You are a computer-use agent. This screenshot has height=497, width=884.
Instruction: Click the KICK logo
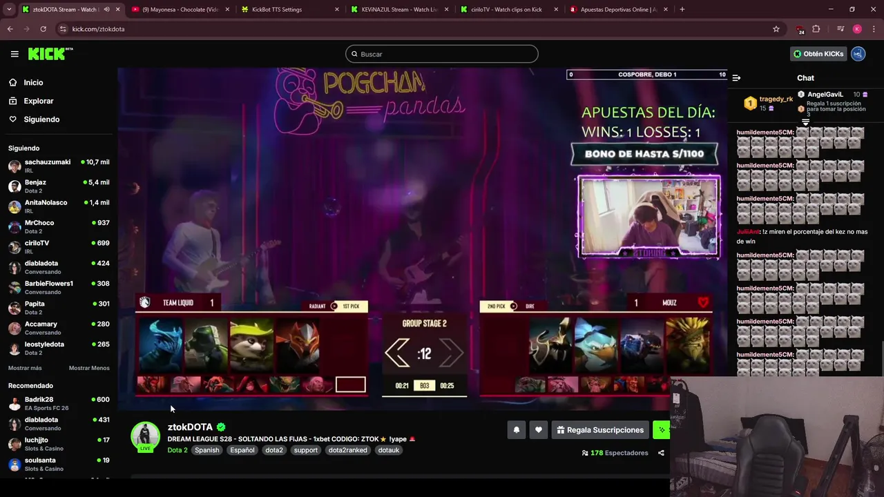click(50, 54)
